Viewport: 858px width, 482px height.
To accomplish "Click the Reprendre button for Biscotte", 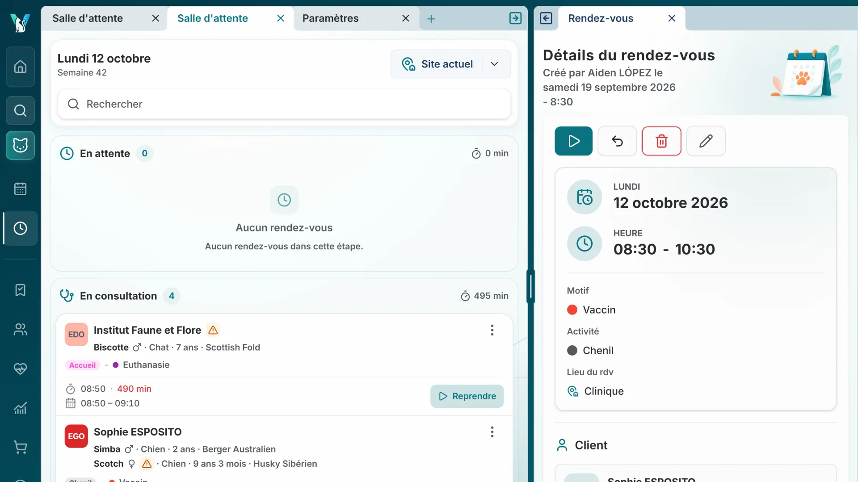I will 467,396.
